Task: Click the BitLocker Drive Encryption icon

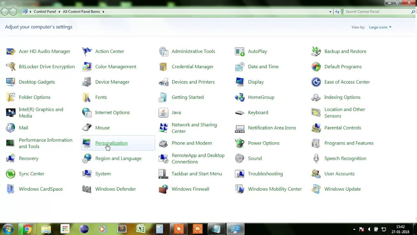Action: [x=11, y=67]
